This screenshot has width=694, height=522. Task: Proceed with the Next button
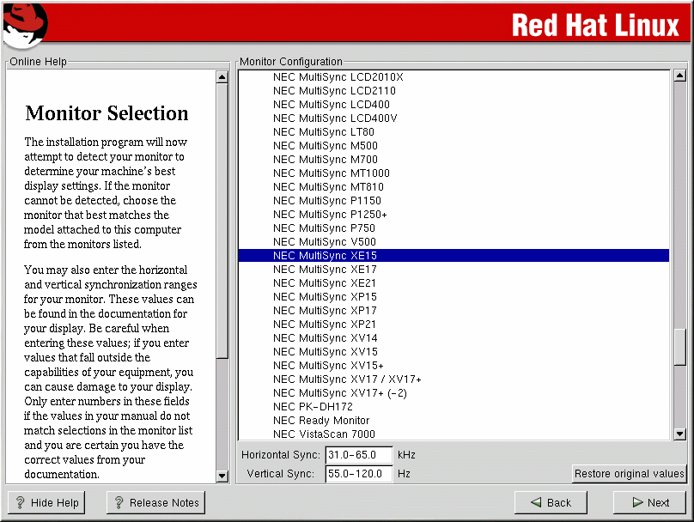pos(649,502)
